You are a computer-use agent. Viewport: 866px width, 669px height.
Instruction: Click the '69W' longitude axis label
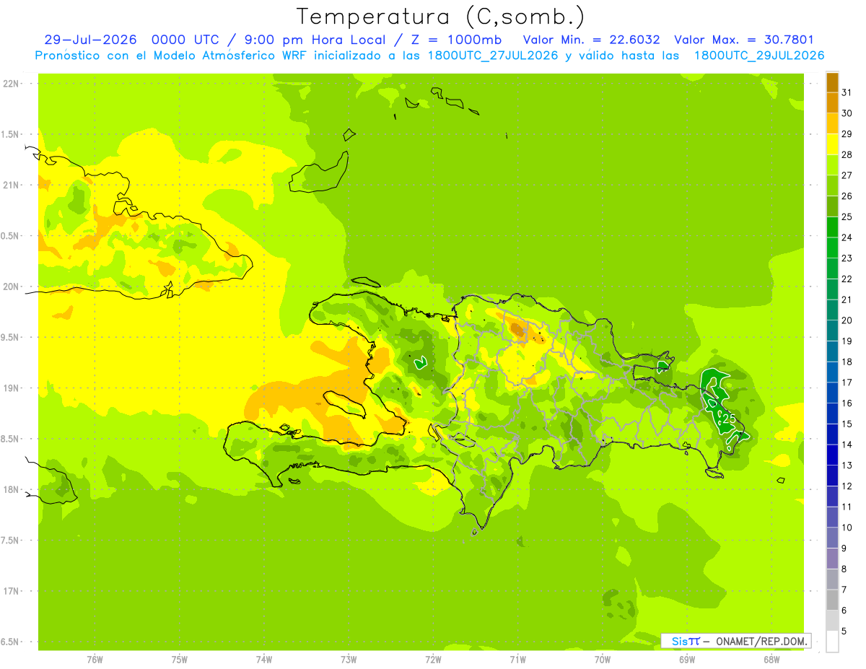point(687,660)
